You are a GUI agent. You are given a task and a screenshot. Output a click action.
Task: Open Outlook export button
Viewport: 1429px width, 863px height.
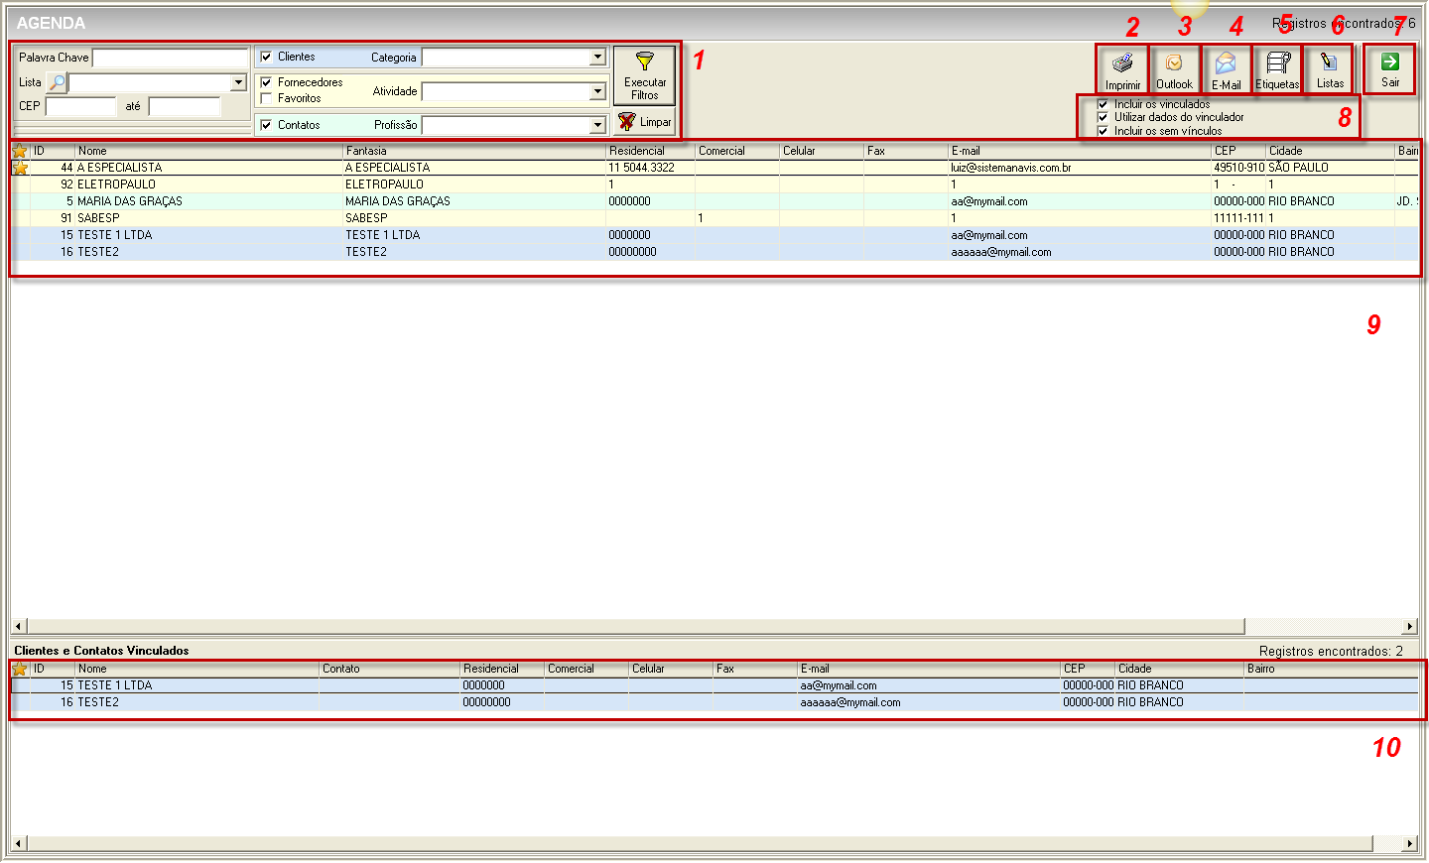click(x=1174, y=69)
